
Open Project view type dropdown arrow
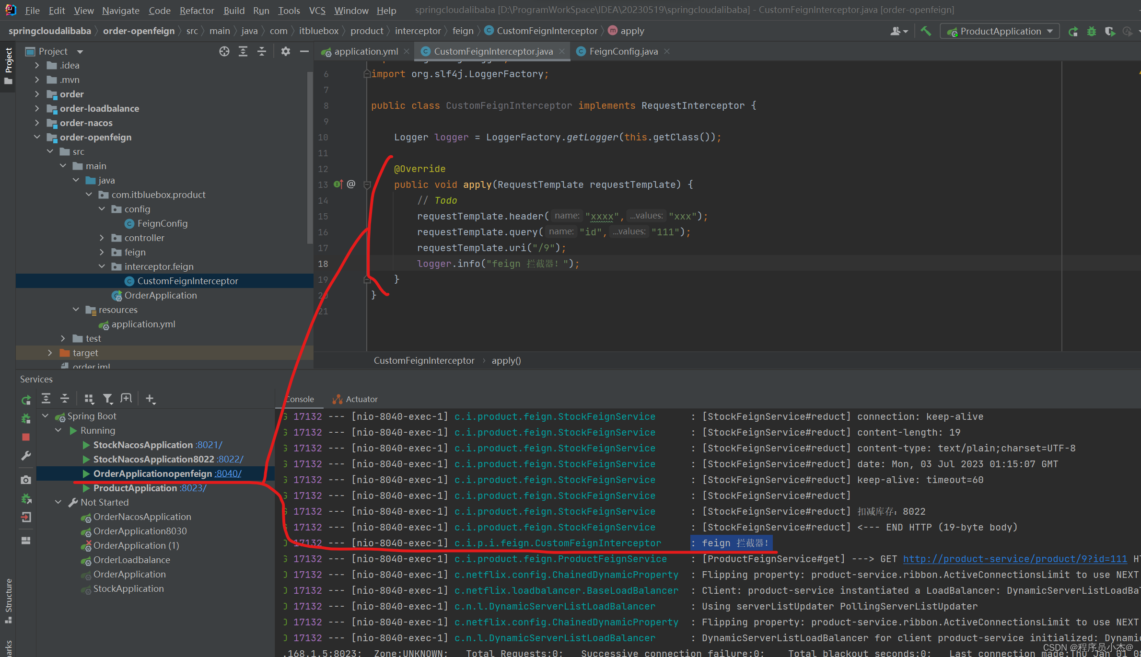pyautogui.click(x=80, y=51)
